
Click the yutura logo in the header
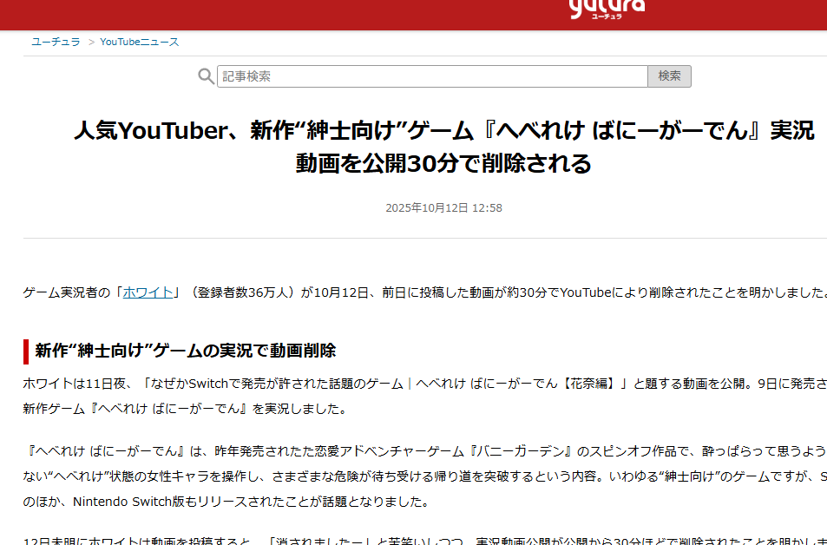(x=607, y=8)
